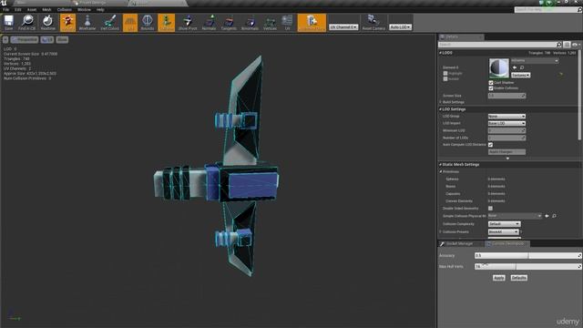This screenshot has height=328, width=583.
Task: Toggle the Collision display icon
Action: point(166,22)
